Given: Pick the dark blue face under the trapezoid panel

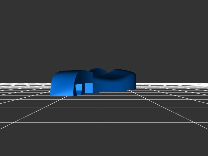Looking at the screenshot, I should pos(79,93).
